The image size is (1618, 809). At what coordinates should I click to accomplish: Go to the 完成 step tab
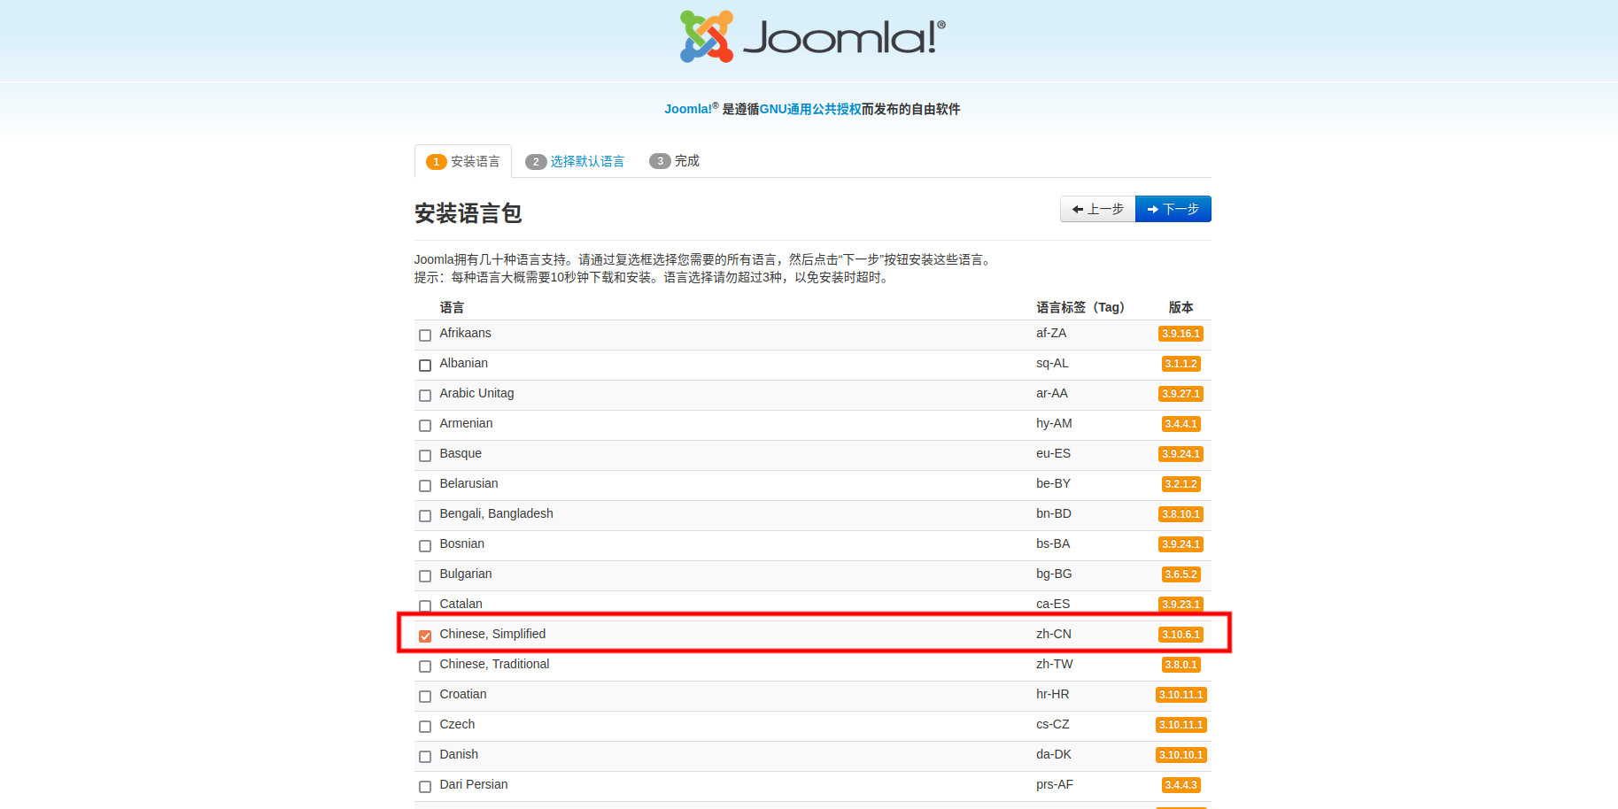pos(675,161)
